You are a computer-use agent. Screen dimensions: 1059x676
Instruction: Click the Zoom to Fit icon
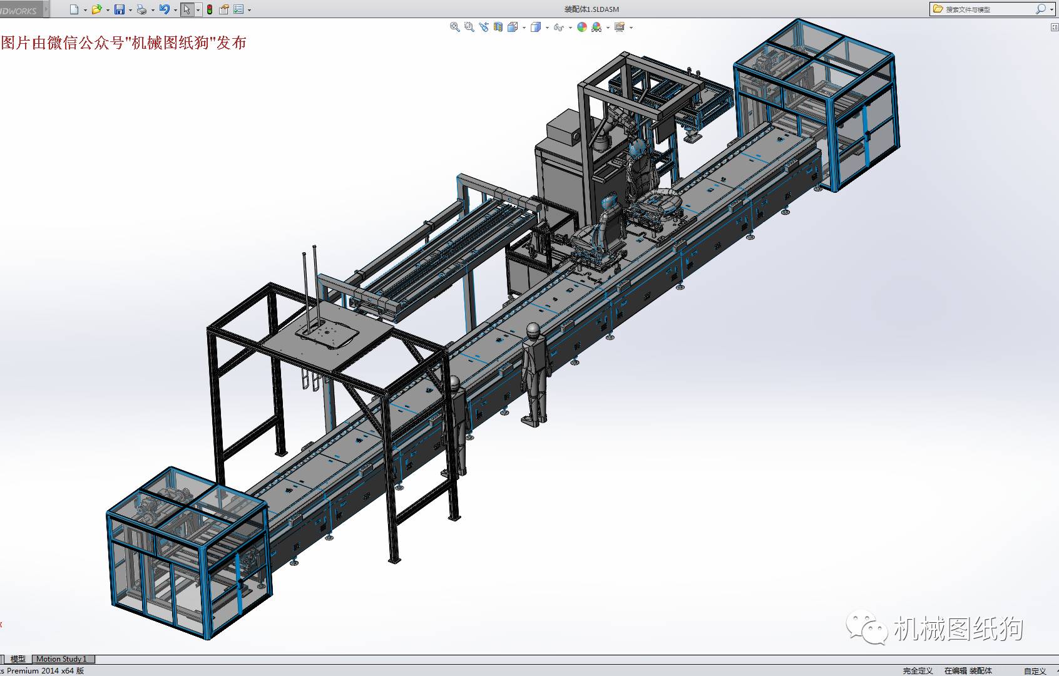[455, 27]
